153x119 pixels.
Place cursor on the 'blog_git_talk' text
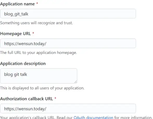click(x=16, y=14)
